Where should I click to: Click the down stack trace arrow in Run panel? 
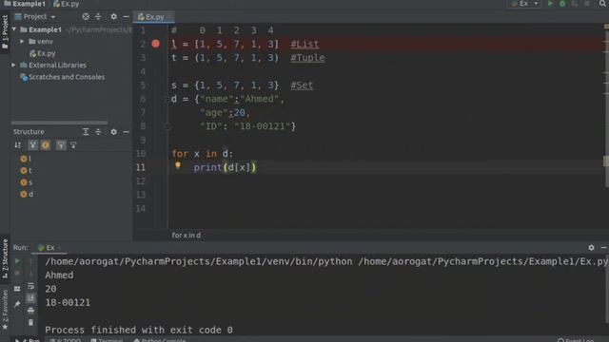click(30, 274)
